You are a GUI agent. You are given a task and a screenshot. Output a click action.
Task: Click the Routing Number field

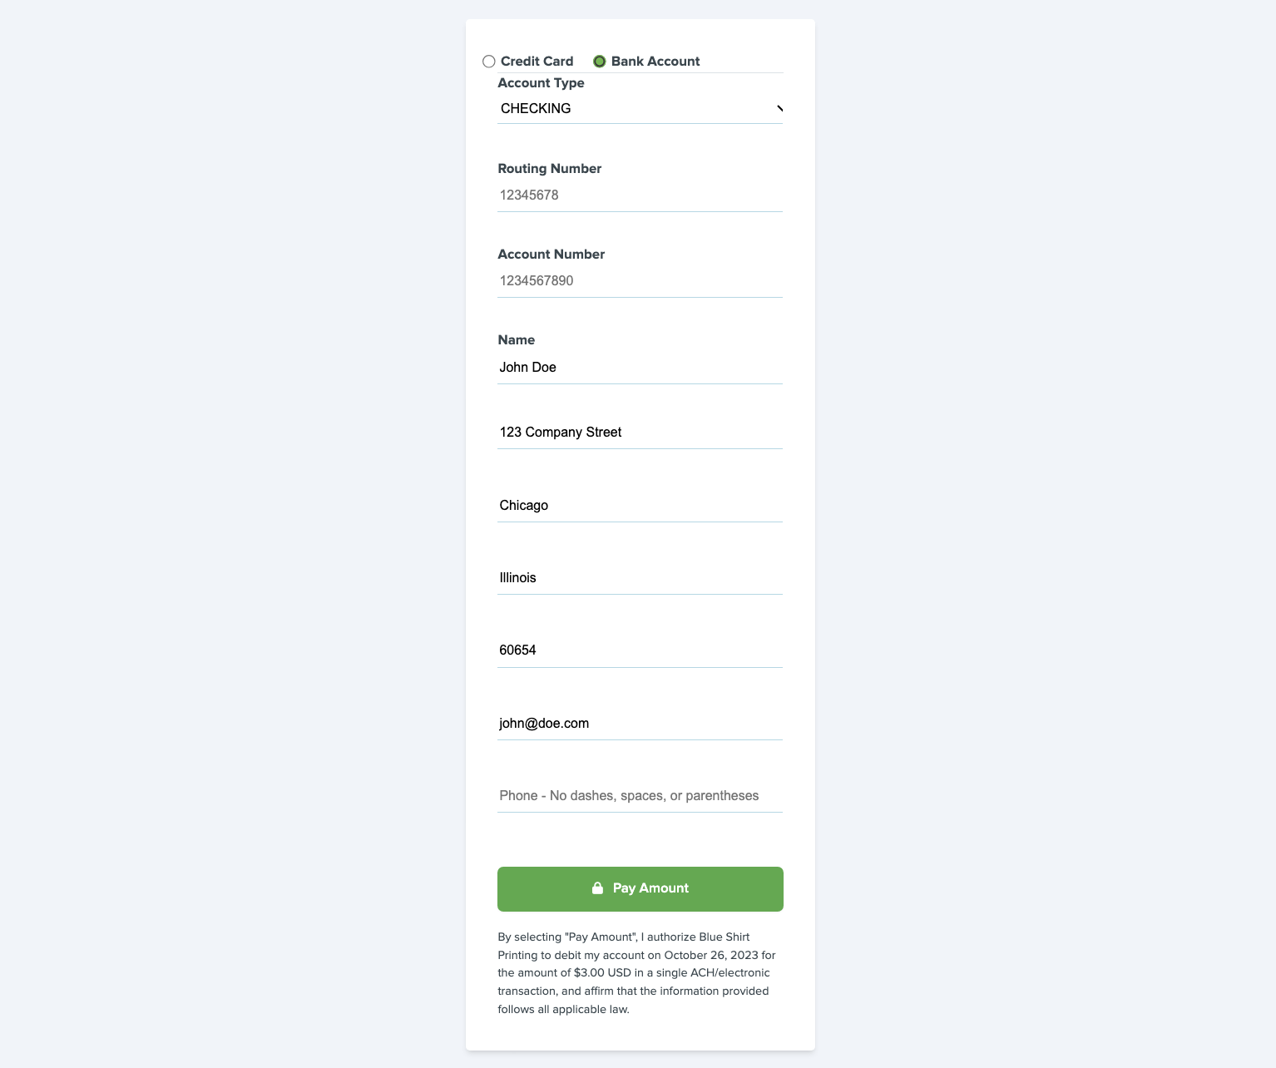tap(639, 195)
